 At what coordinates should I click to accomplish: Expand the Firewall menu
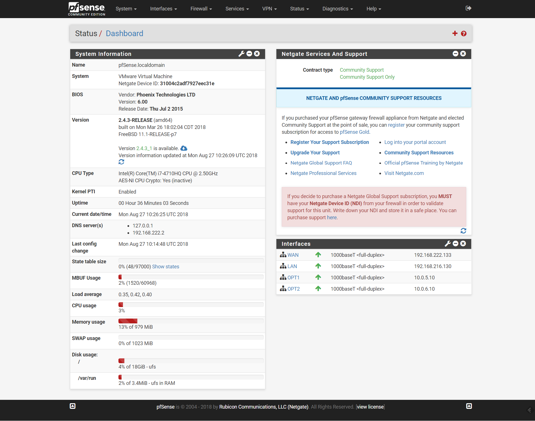[201, 9]
